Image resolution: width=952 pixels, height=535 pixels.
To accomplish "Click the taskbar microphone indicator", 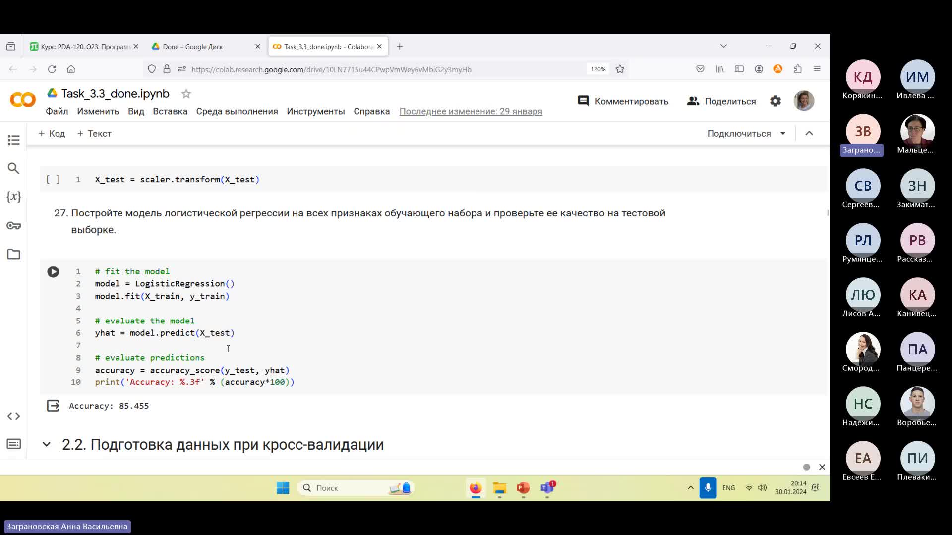I will click(708, 488).
